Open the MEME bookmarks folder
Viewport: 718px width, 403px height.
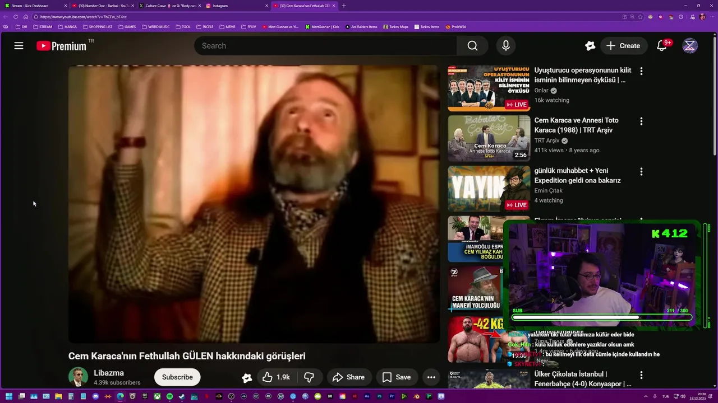(x=227, y=26)
